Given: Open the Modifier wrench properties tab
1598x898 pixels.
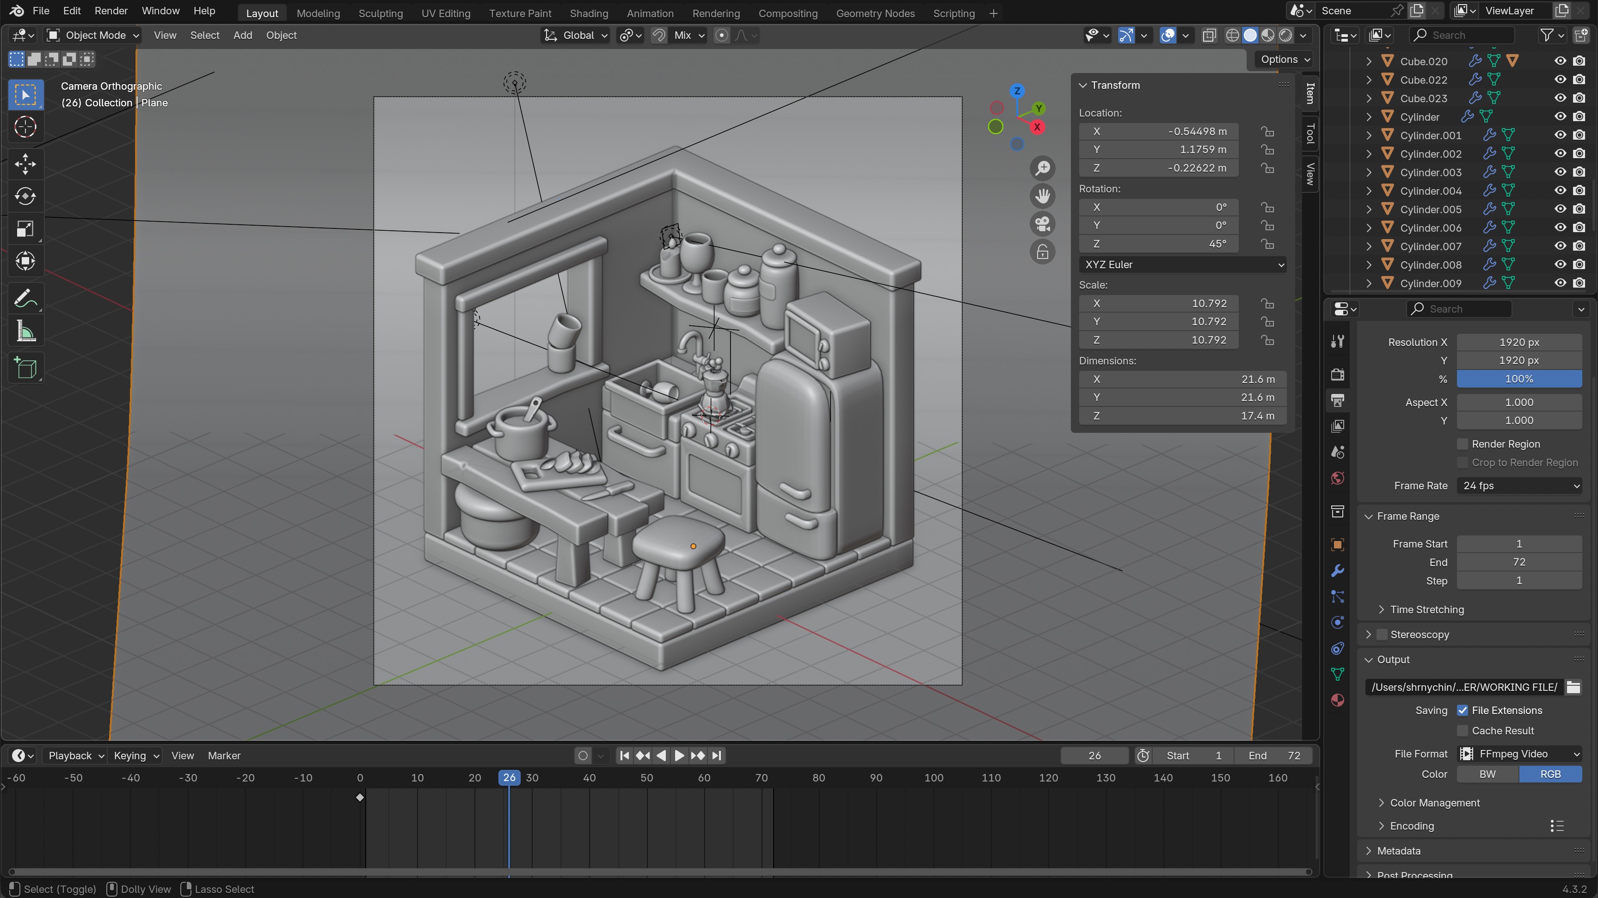Looking at the screenshot, I should click(x=1338, y=571).
